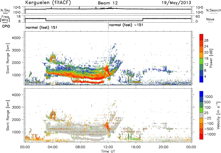Click the 'Power [dB]' colorbar label
The image size is (221, 153).
pyautogui.click(x=211, y=58)
